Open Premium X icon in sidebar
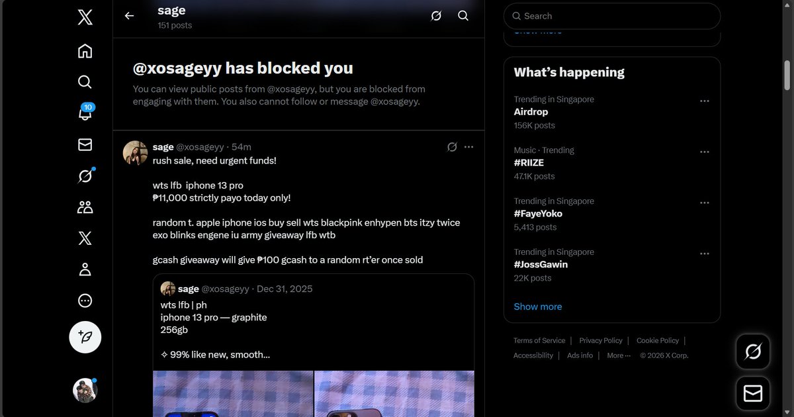This screenshot has width=794, height=417. tap(85, 238)
